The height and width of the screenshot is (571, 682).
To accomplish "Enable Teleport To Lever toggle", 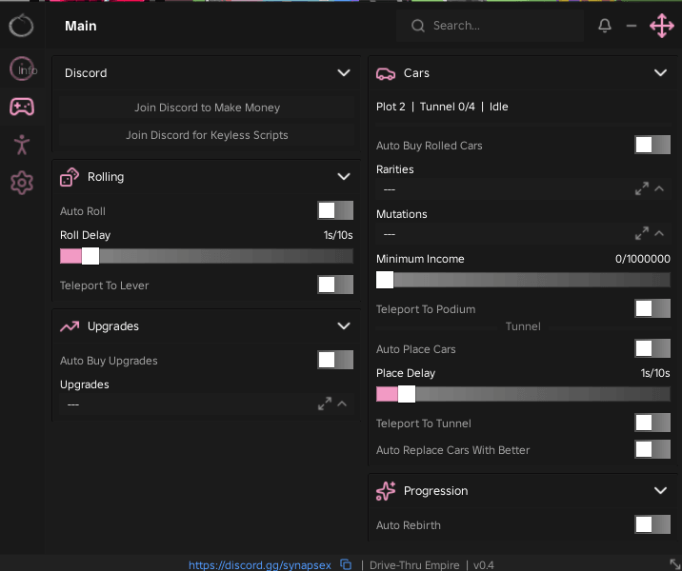I will pos(335,285).
